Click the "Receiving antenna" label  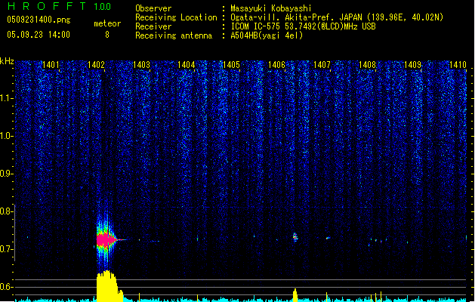point(174,35)
